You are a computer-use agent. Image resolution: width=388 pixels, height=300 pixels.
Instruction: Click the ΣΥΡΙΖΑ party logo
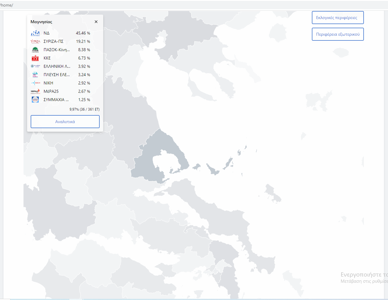(35, 41)
